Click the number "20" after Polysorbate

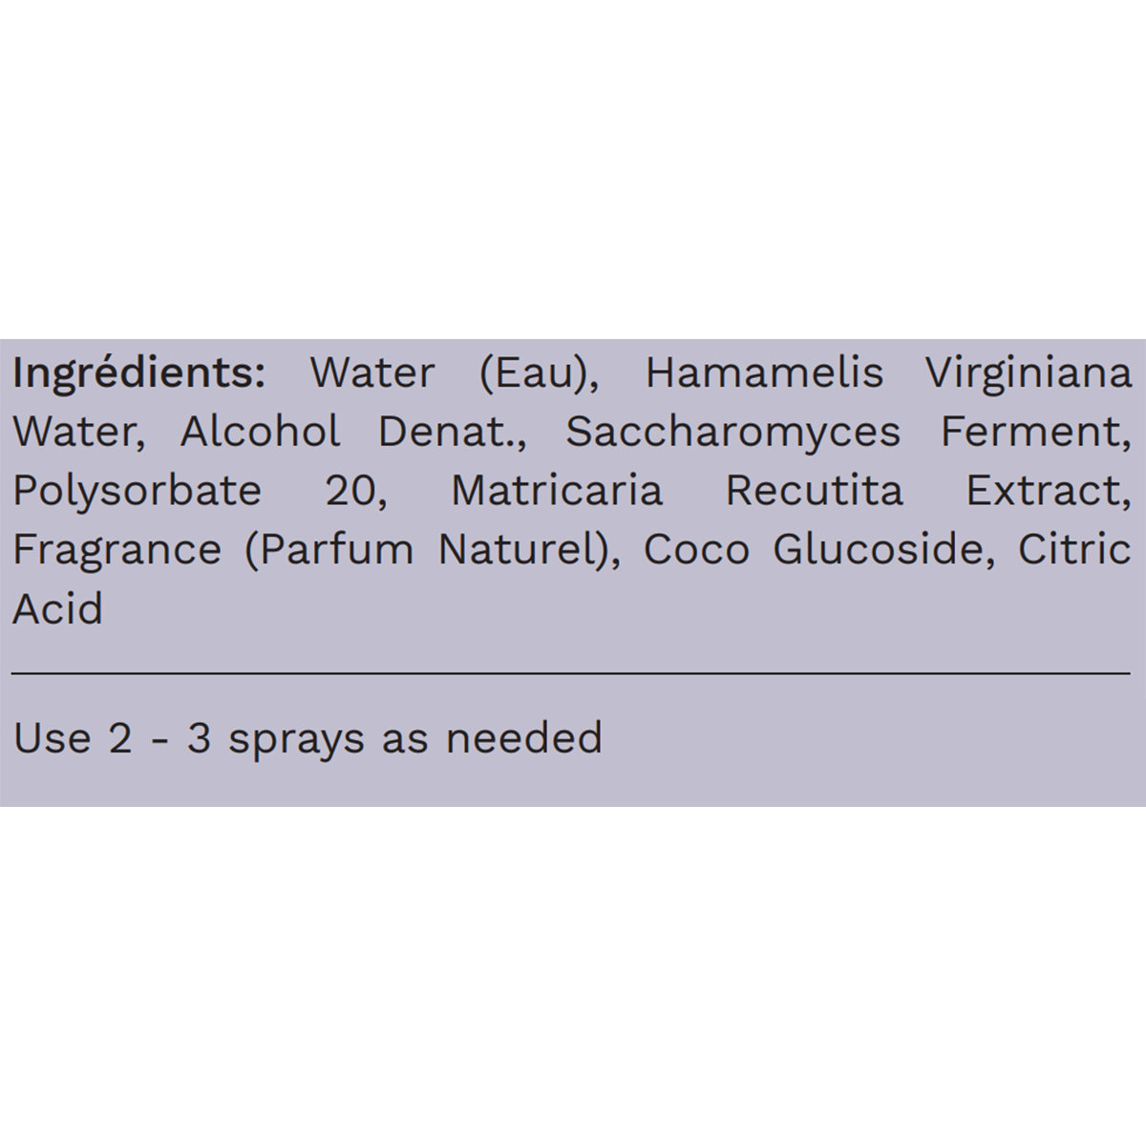[x=355, y=491]
